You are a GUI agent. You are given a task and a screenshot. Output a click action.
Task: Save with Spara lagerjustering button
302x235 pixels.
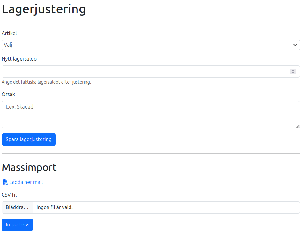click(29, 140)
